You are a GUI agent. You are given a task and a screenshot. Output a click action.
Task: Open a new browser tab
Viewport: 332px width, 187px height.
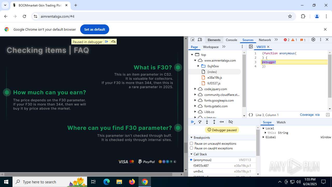click(x=76, y=5)
